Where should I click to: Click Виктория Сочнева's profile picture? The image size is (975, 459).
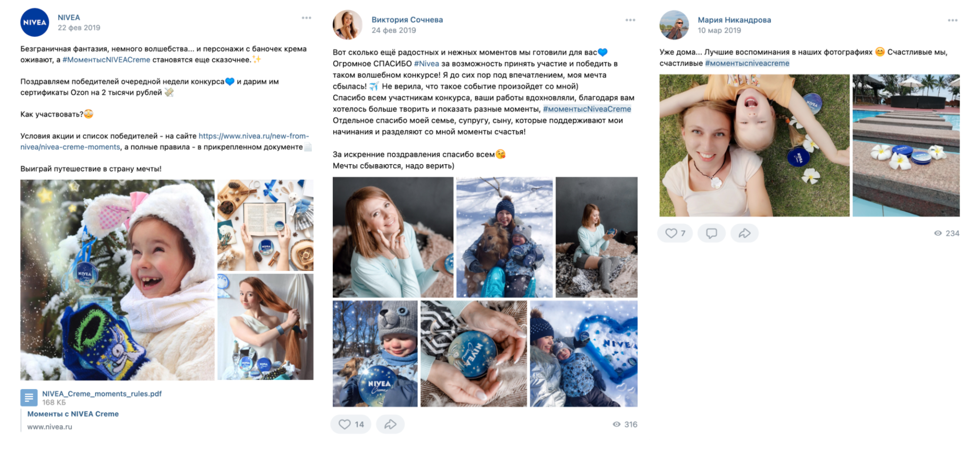pyautogui.click(x=347, y=25)
